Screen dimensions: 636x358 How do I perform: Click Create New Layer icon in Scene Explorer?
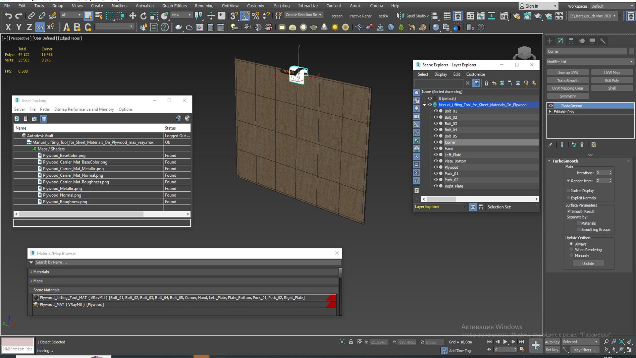[494, 83]
